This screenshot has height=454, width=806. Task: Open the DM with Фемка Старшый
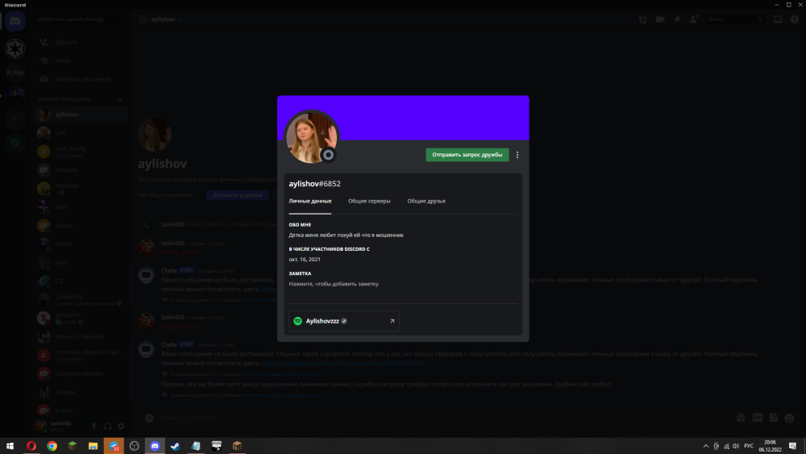pyautogui.click(x=80, y=336)
